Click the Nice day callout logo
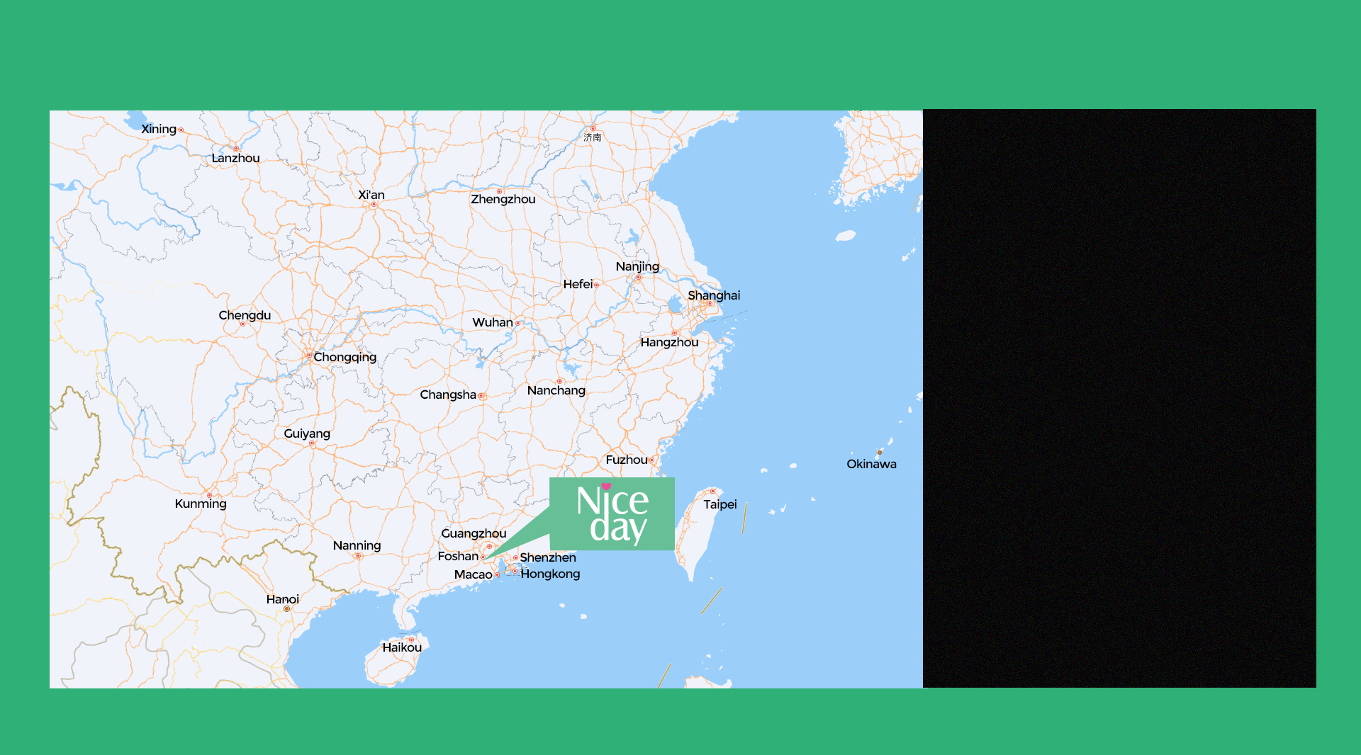 [612, 515]
